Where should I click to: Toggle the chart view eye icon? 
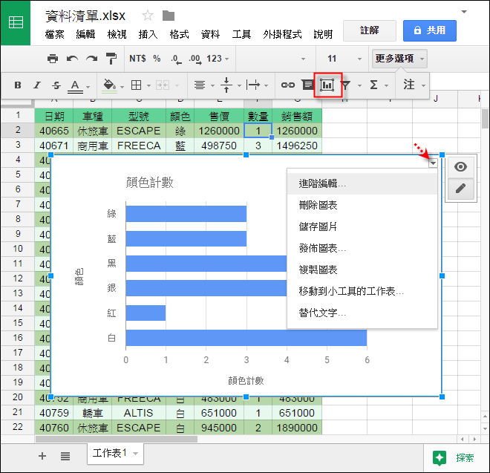click(460, 166)
